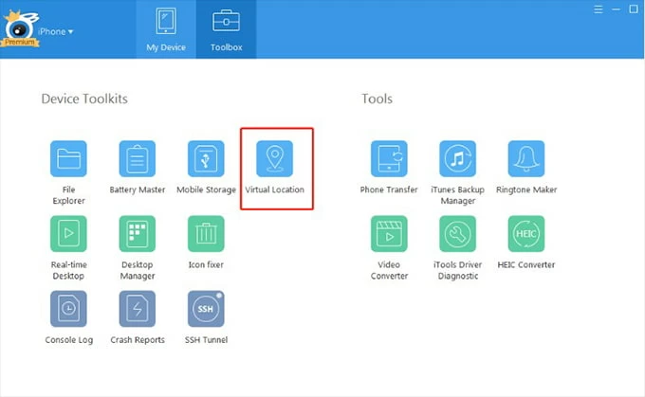This screenshot has width=645, height=397.
Task: Expand the iPhone device dropdown
Action: (56, 31)
